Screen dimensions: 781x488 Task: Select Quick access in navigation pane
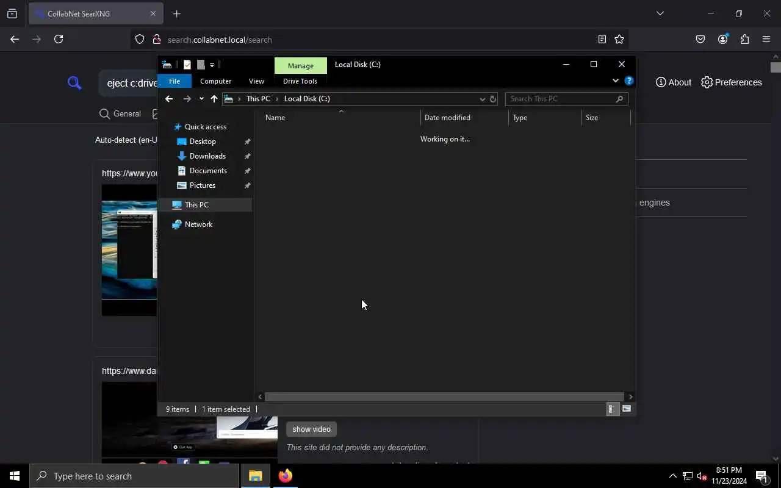[205, 127]
